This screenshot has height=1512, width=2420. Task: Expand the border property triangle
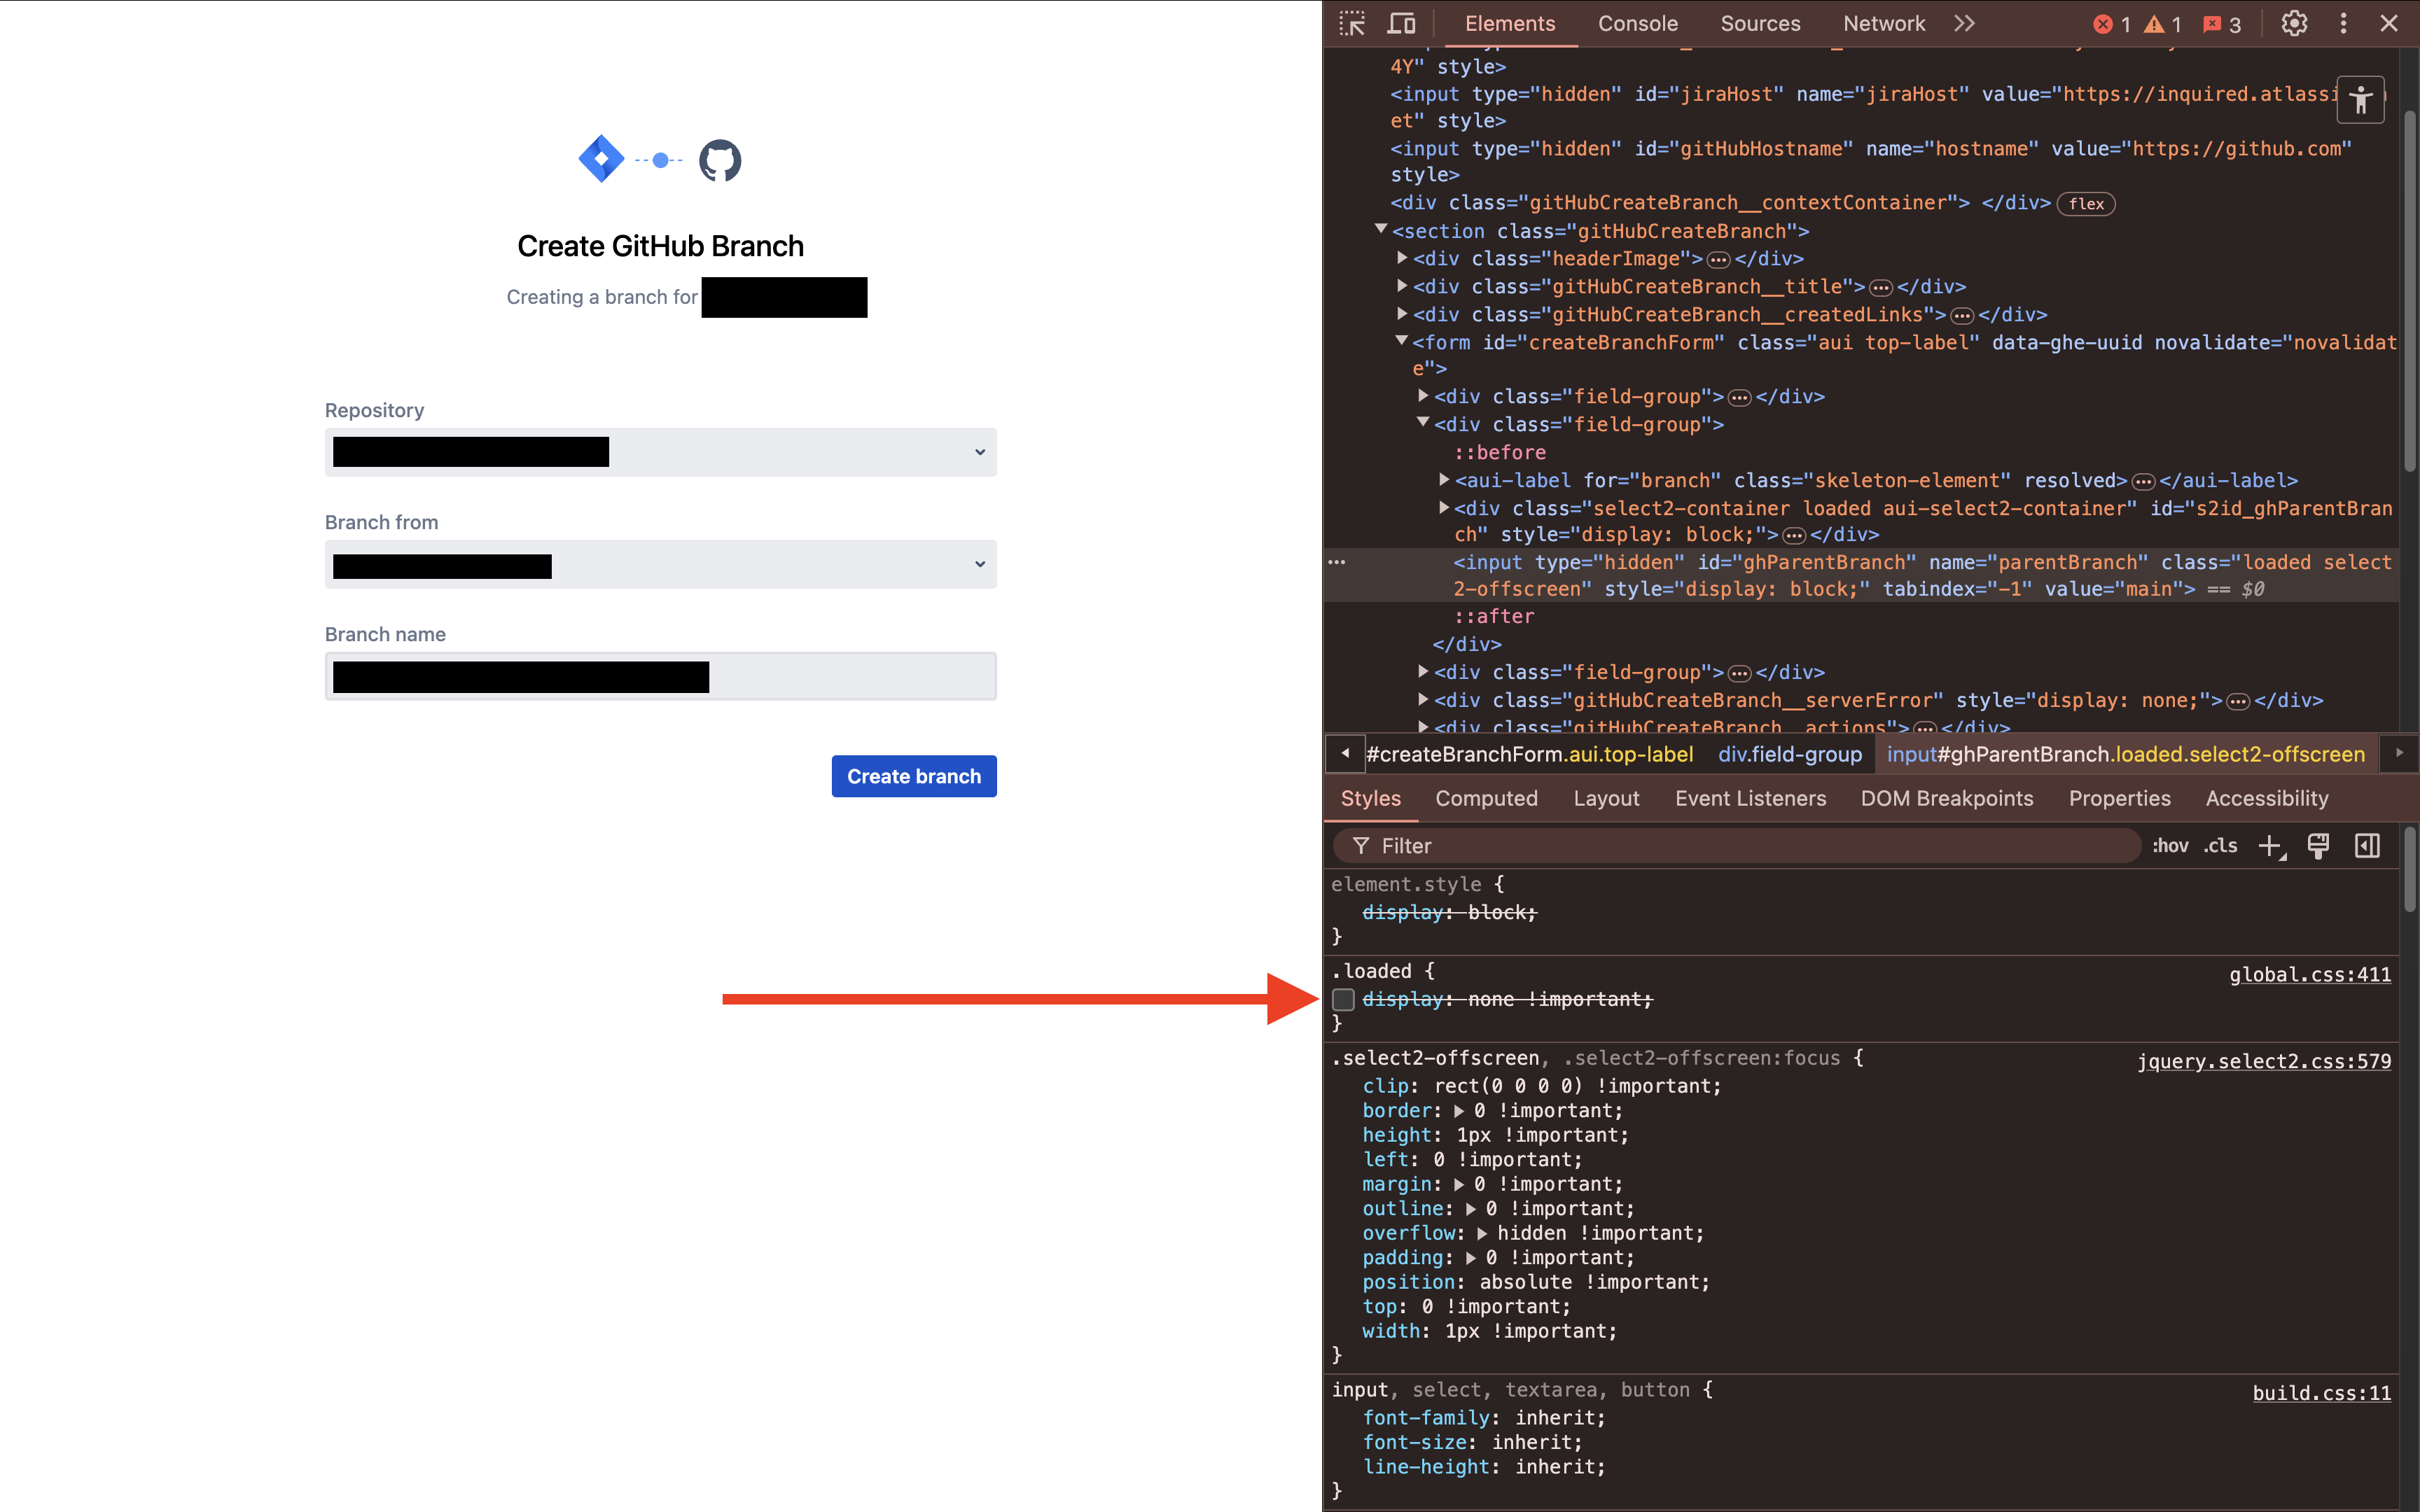click(x=1459, y=1111)
